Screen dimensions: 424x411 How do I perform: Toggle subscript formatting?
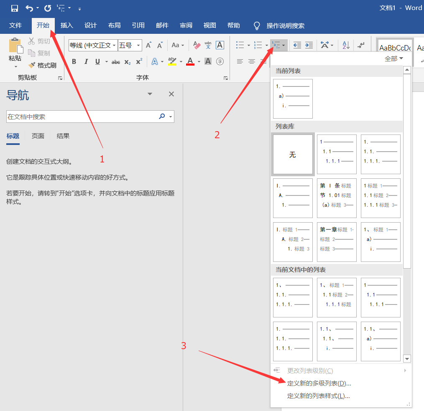pyautogui.click(x=127, y=61)
